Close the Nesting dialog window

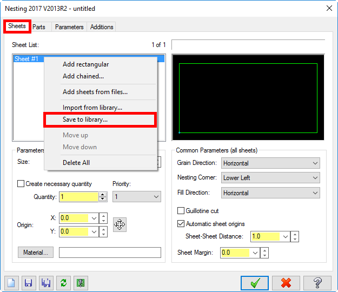click(x=329, y=9)
